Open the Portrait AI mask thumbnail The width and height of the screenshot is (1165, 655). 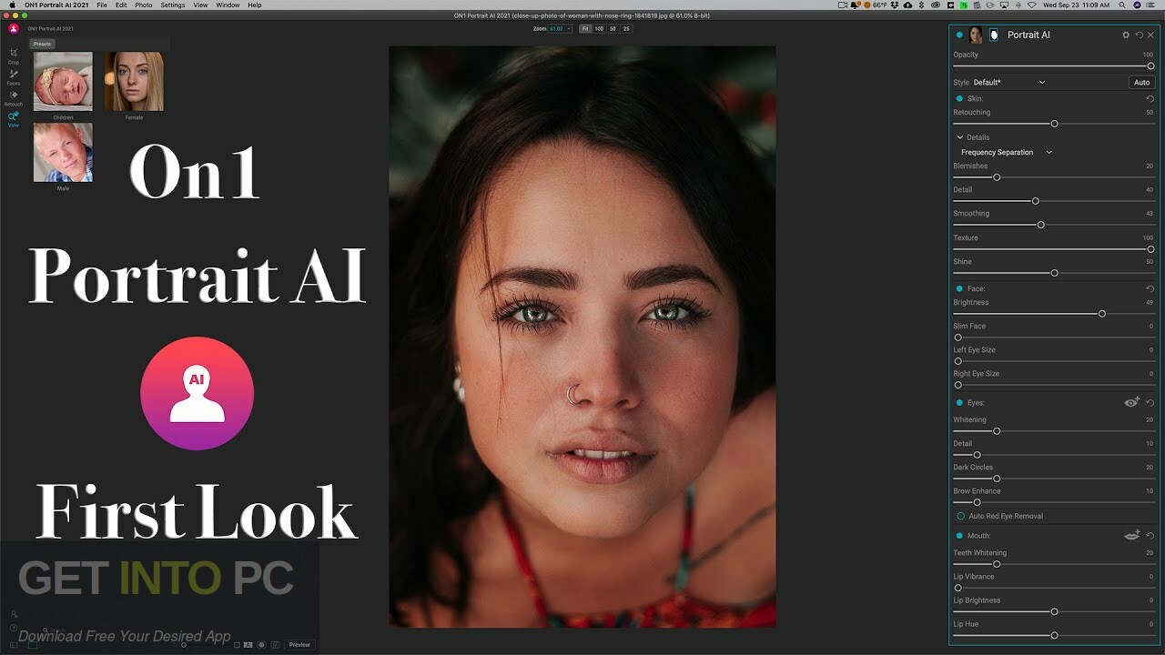click(x=994, y=35)
